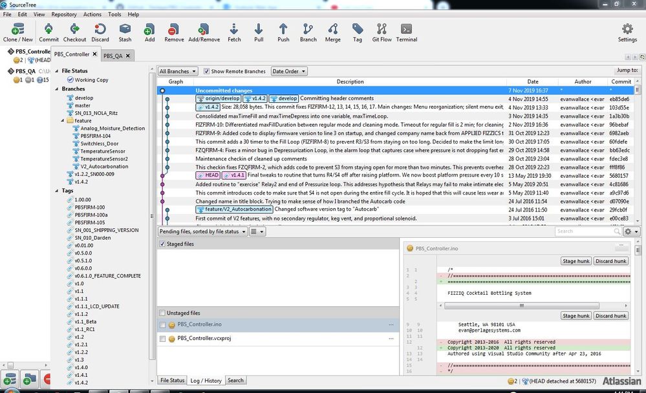Image resolution: width=646 pixels, height=393 pixels.
Task: Push commits with the Push toolbar icon
Action: pos(283,30)
